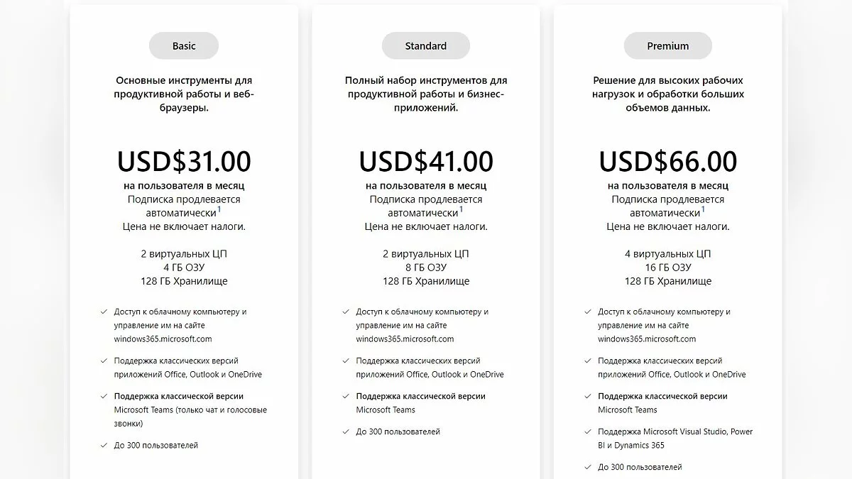The width and height of the screenshot is (852, 479).
Task: Click checkmark beside Standard Microsoft Teams feature
Action: point(346,396)
